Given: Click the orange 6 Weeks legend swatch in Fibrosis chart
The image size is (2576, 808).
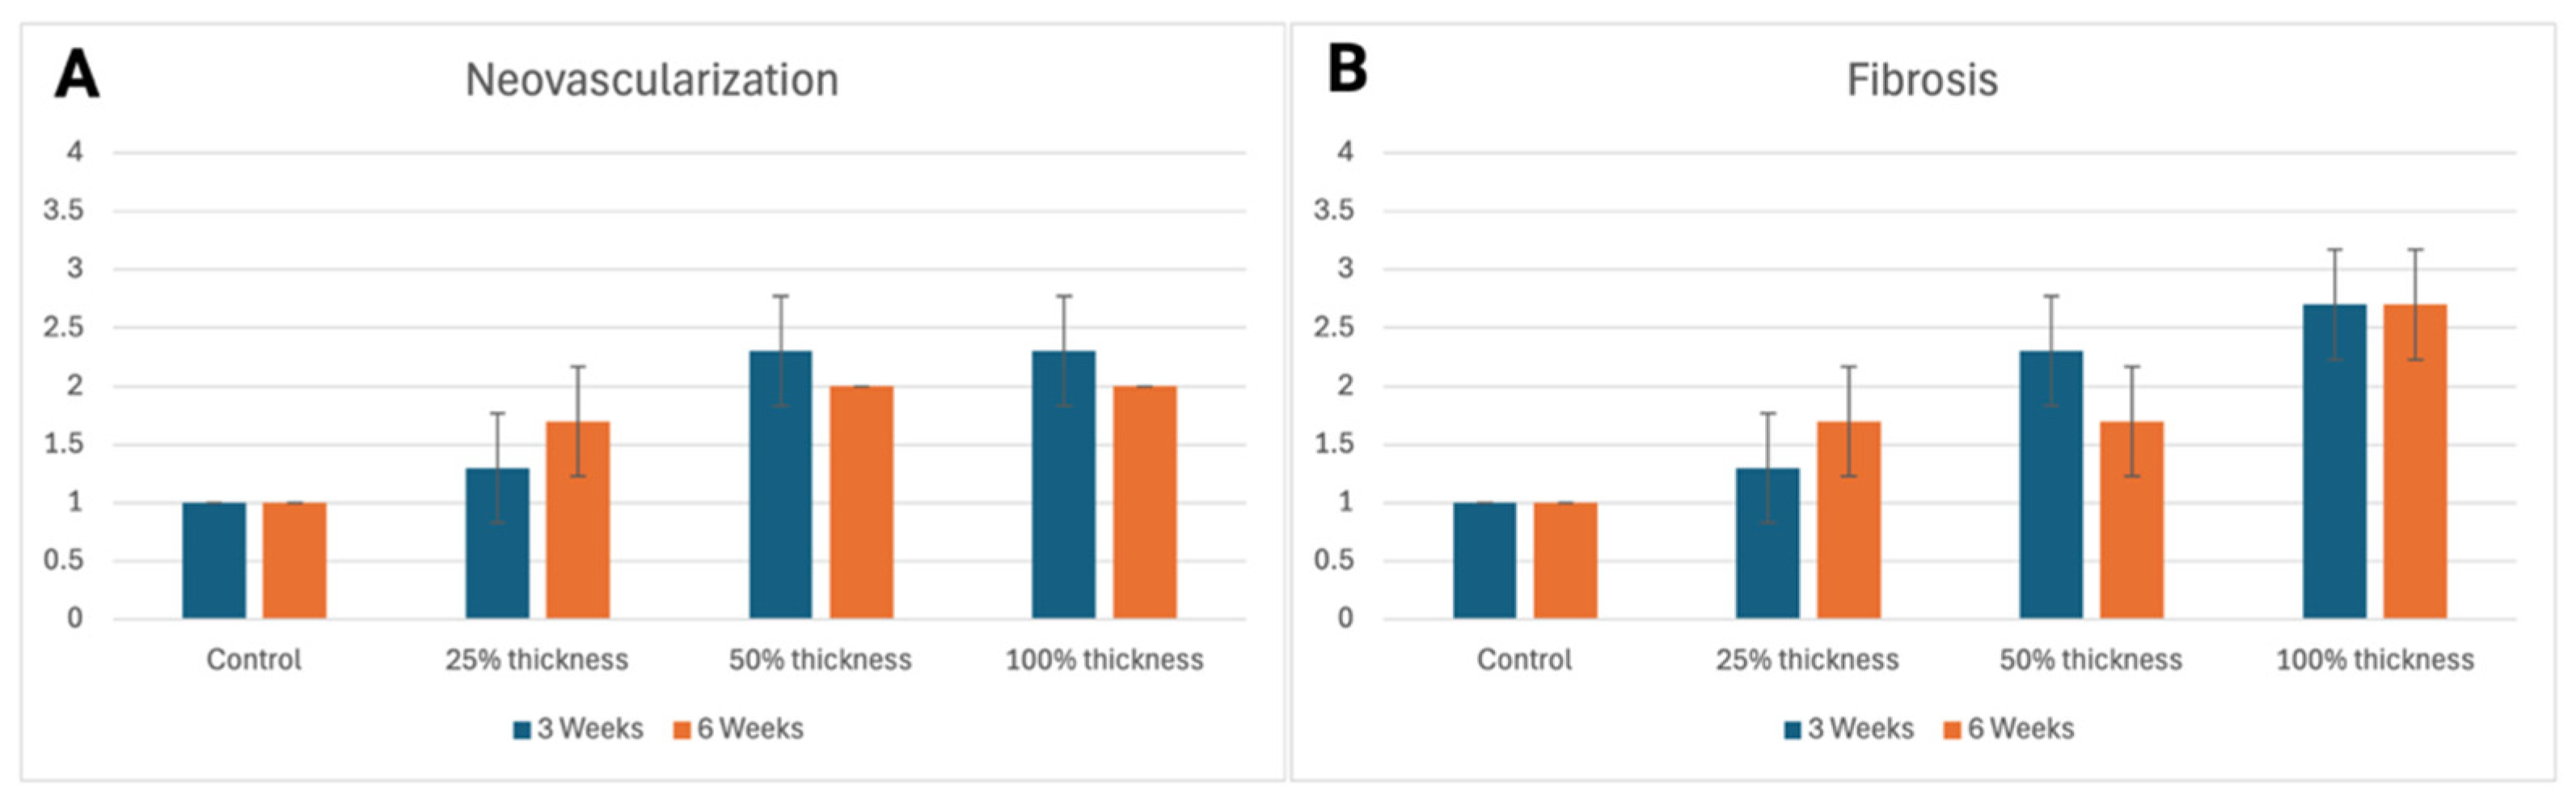Looking at the screenshot, I should [x=1952, y=730].
